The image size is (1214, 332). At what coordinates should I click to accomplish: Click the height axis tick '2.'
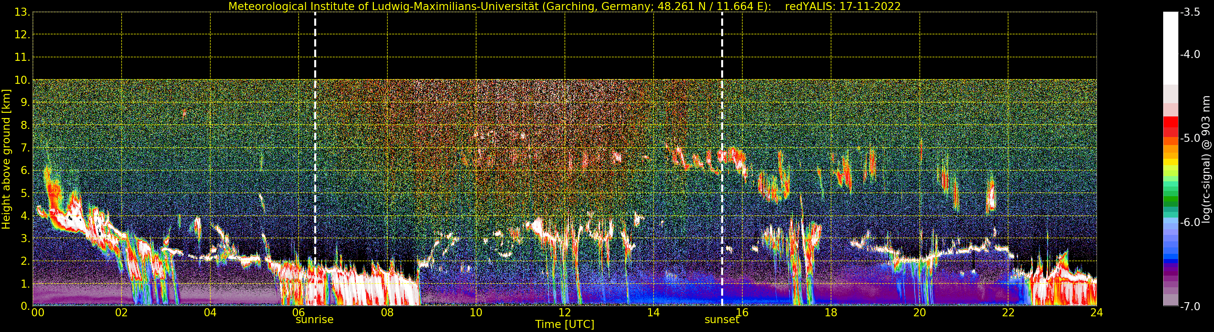click(x=25, y=261)
